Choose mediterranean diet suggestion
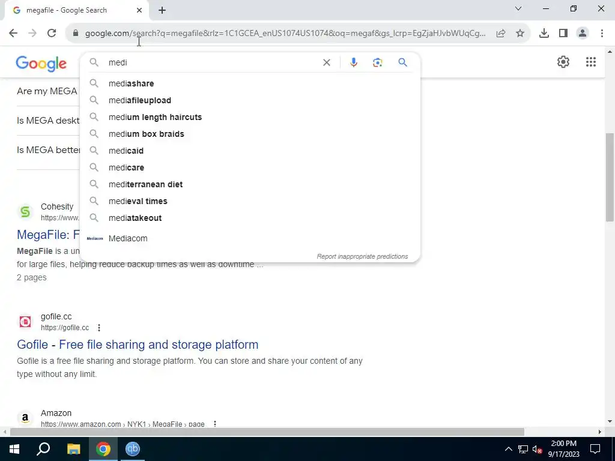Image resolution: width=615 pixels, height=461 pixels. click(x=250, y=184)
